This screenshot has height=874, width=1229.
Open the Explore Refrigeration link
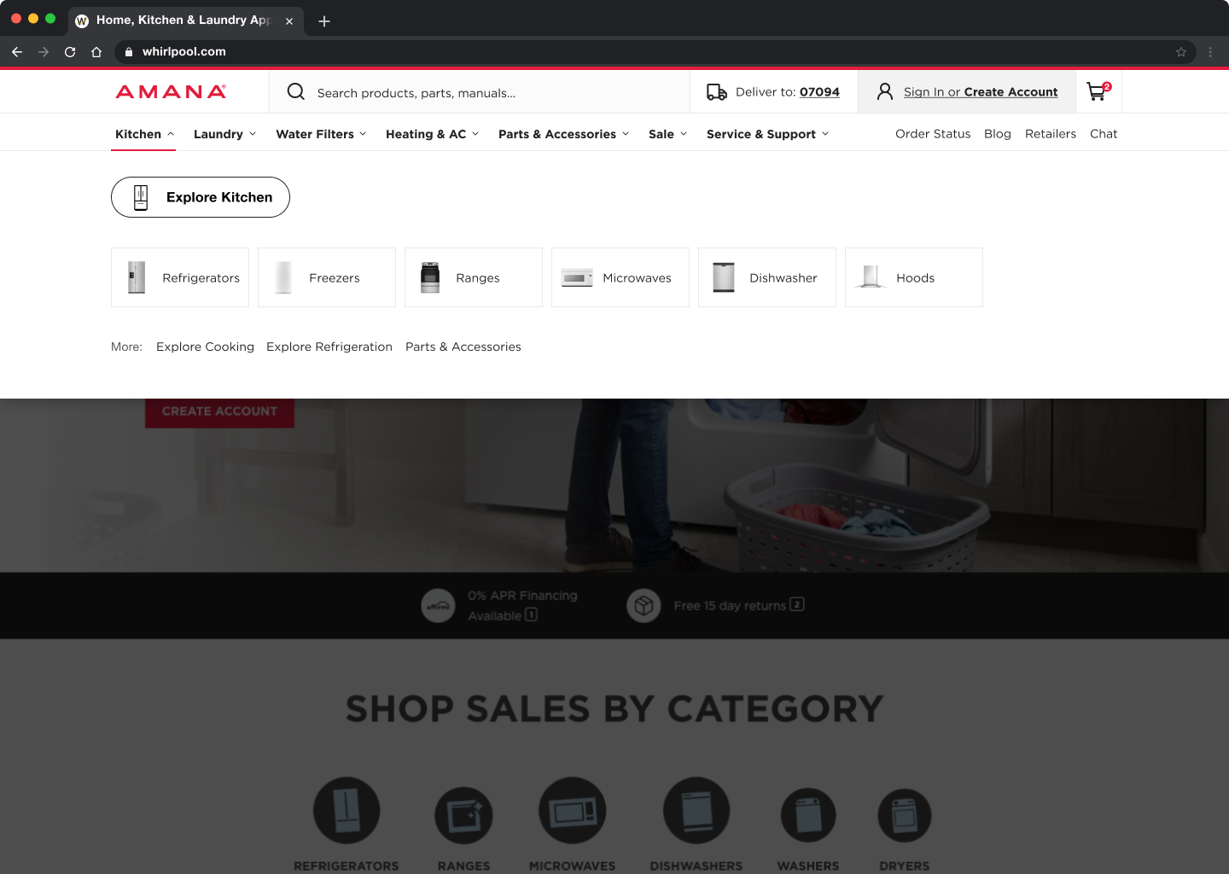pos(329,347)
